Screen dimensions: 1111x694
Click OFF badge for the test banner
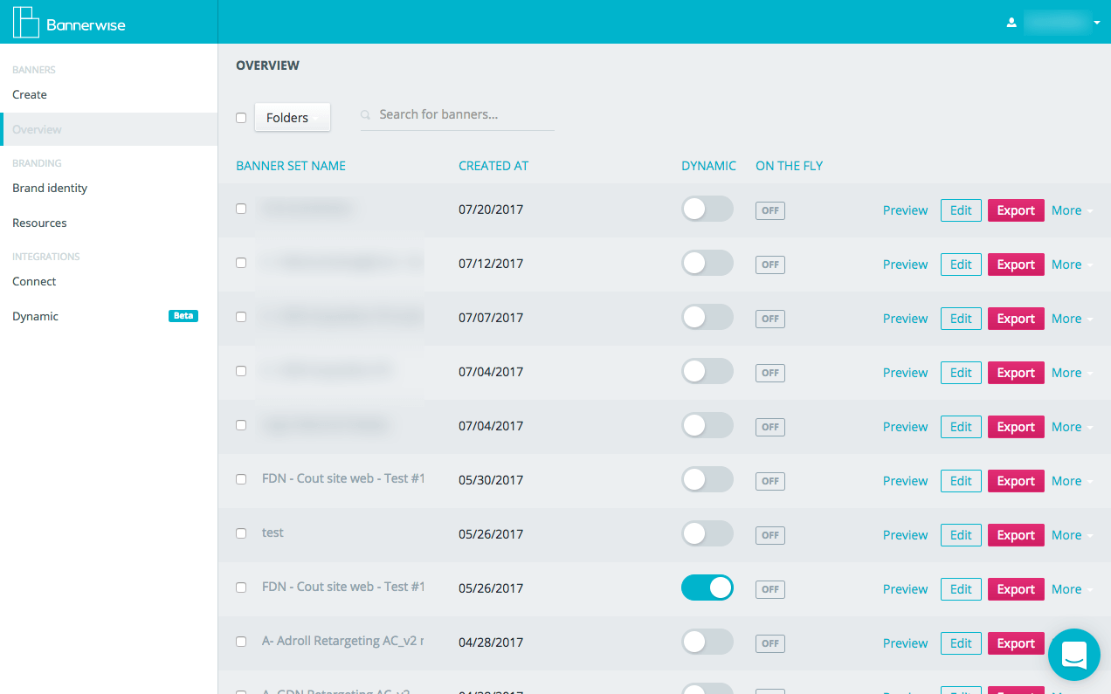[769, 535]
